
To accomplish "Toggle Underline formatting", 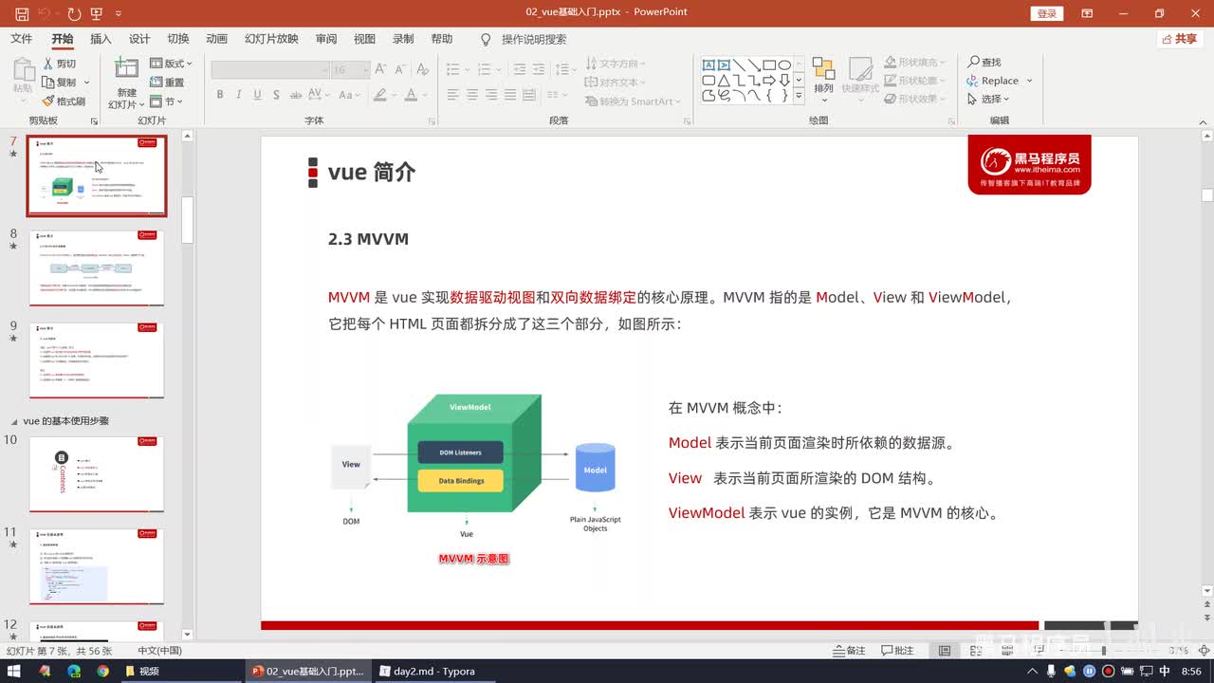I will 257,95.
